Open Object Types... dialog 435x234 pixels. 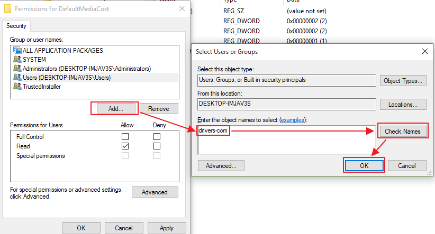click(403, 81)
